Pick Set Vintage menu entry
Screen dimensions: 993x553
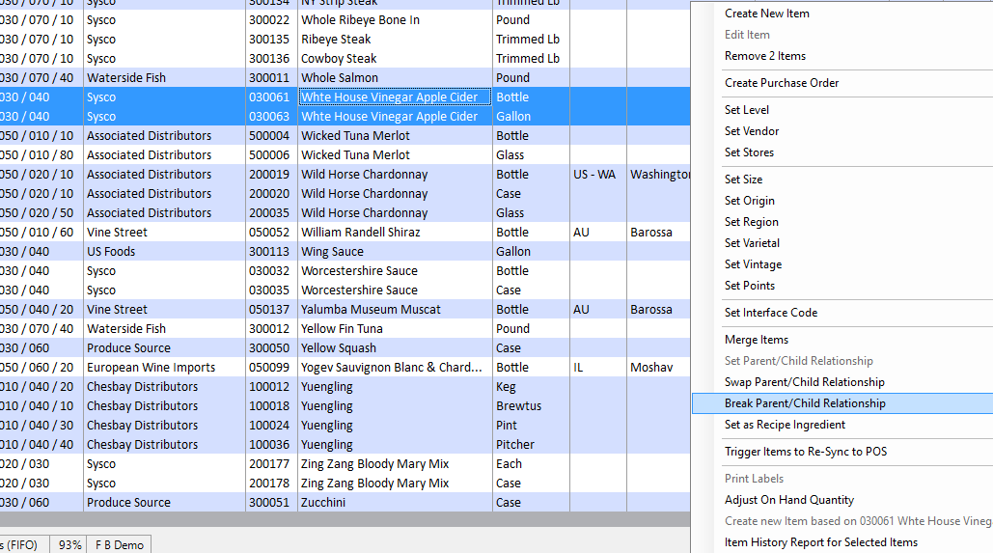[753, 264]
